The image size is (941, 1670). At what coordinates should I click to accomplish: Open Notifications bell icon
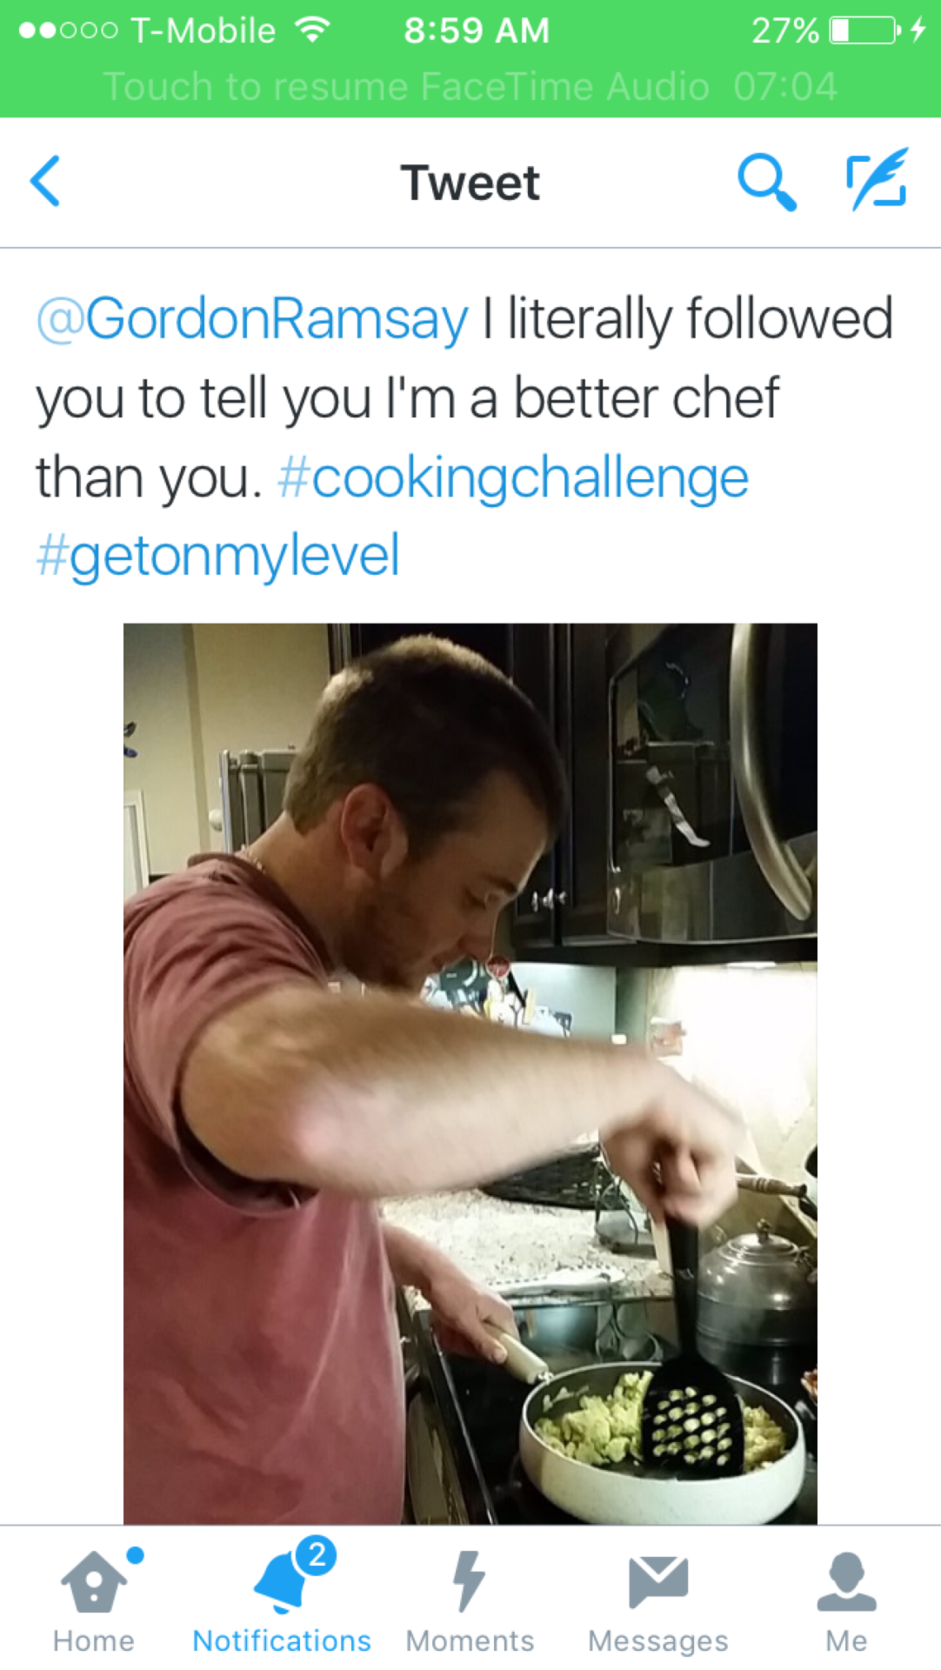click(281, 1581)
